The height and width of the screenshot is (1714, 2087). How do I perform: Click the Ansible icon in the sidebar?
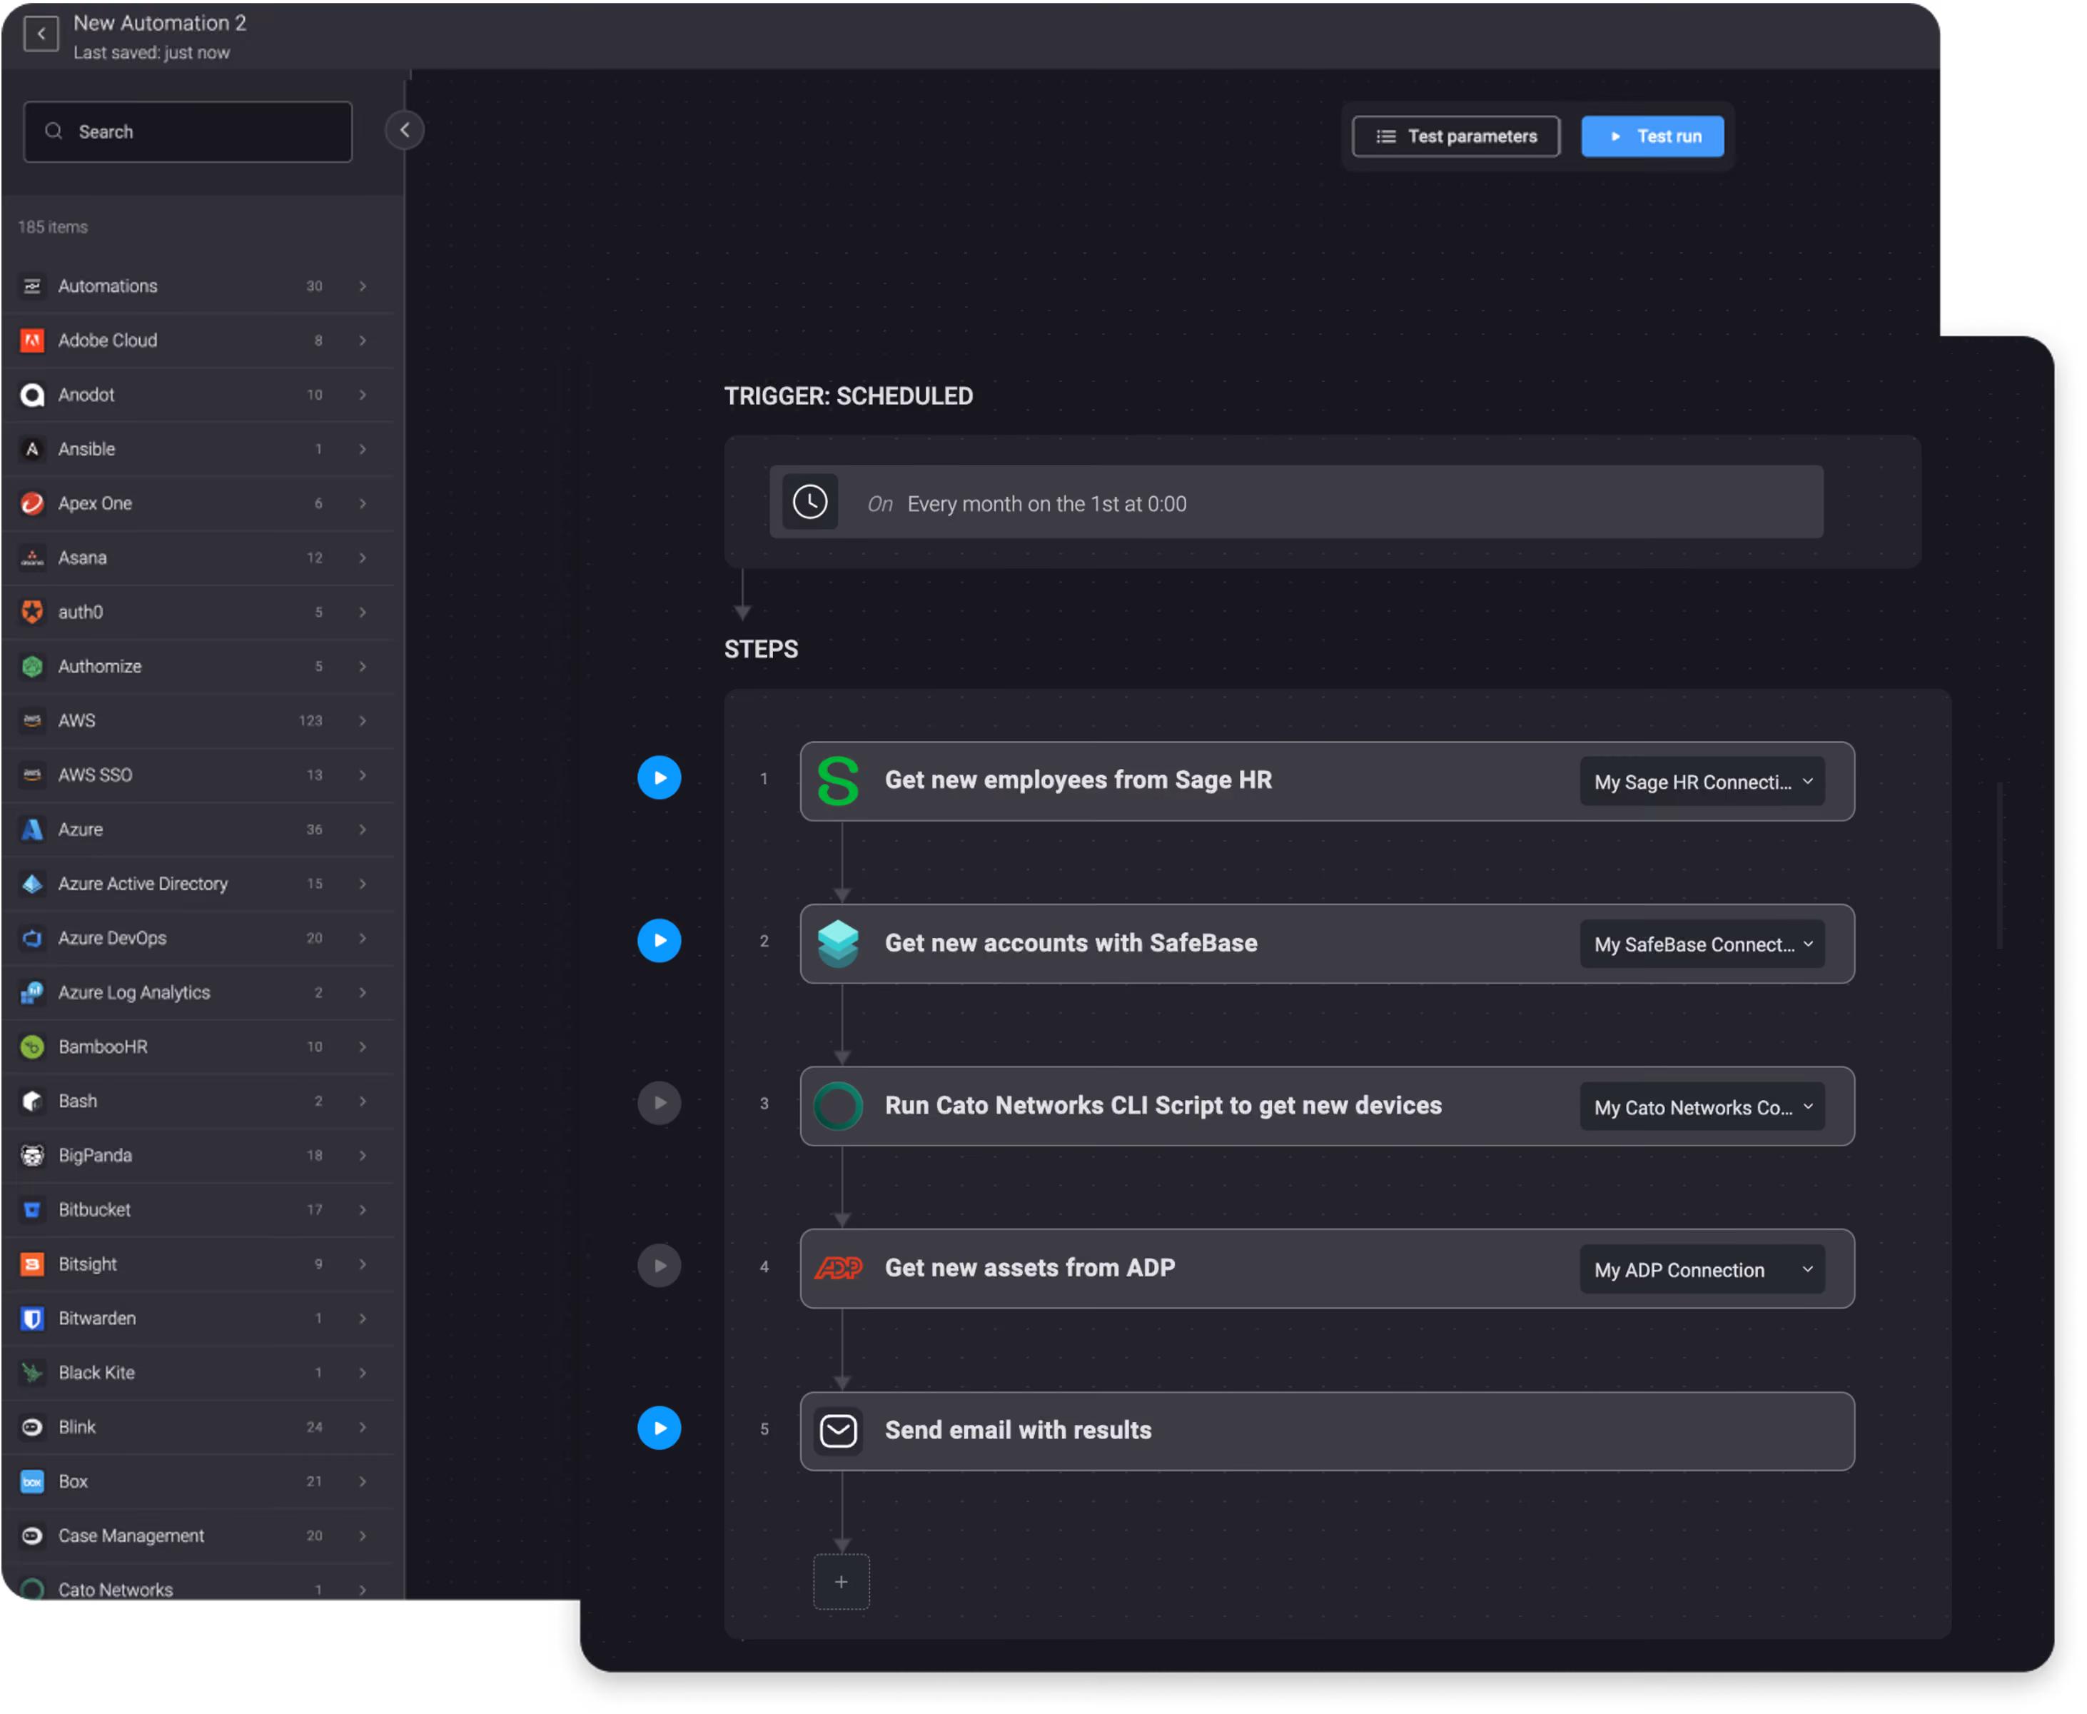click(x=33, y=449)
